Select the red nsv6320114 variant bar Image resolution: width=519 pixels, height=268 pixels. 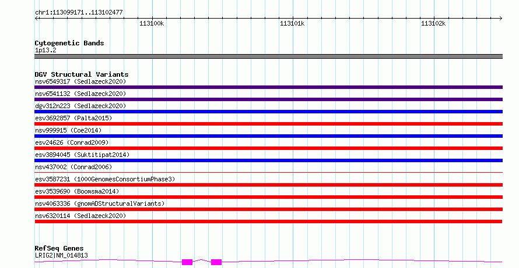pyautogui.click(x=268, y=221)
